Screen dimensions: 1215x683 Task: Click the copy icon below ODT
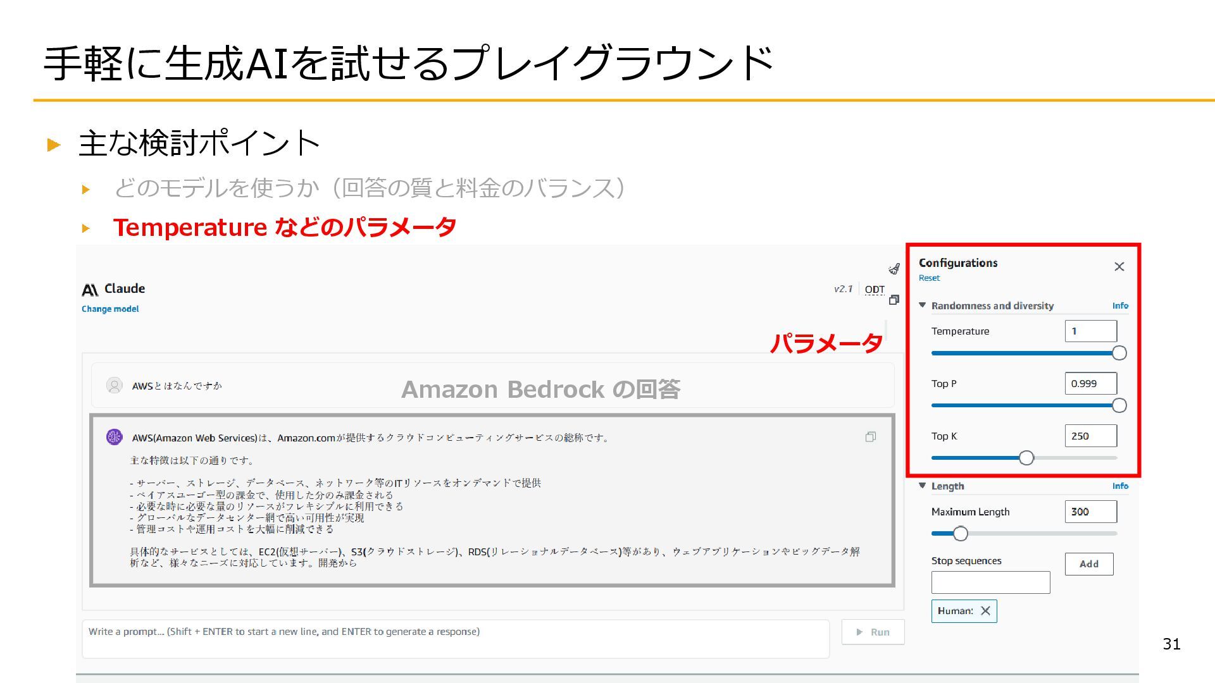(894, 300)
